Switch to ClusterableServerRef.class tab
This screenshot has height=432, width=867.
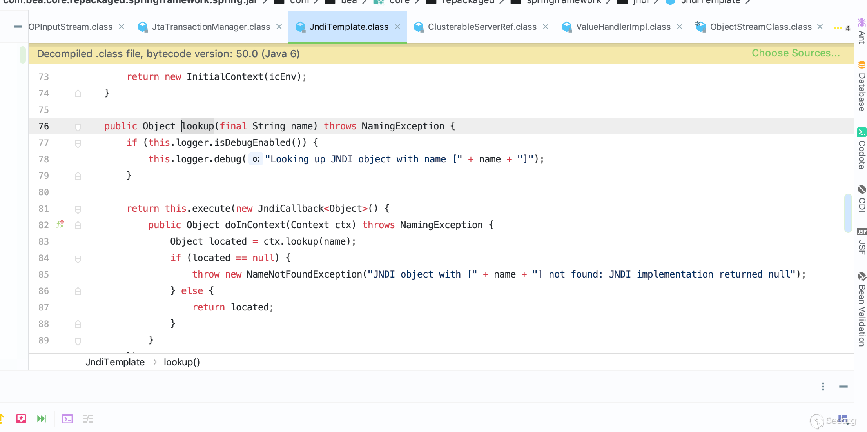click(x=482, y=27)
